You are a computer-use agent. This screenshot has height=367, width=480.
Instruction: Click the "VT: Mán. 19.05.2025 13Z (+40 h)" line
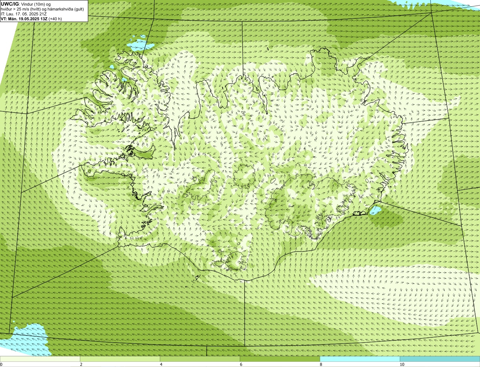pyautogui.click(x=31, y=18)
